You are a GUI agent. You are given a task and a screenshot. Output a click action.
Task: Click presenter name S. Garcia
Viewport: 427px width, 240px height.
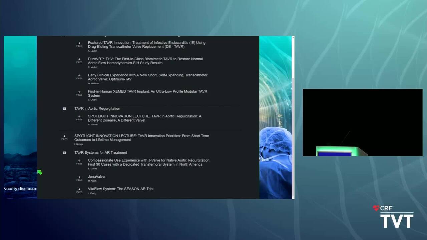click(x=92, y=169)
